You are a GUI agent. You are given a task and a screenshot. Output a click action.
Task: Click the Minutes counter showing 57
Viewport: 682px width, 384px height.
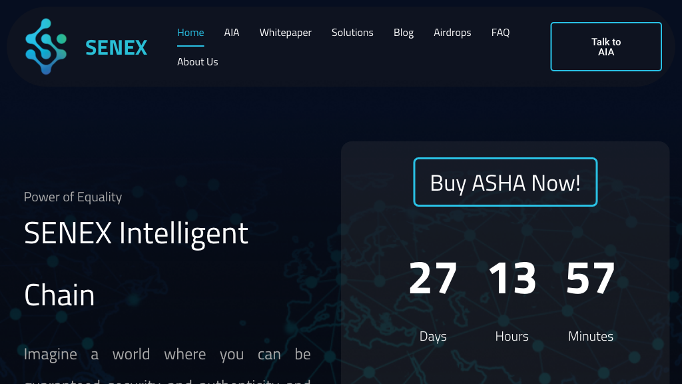590,278
